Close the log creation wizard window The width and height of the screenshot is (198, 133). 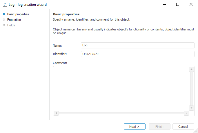tap(191, 5)
